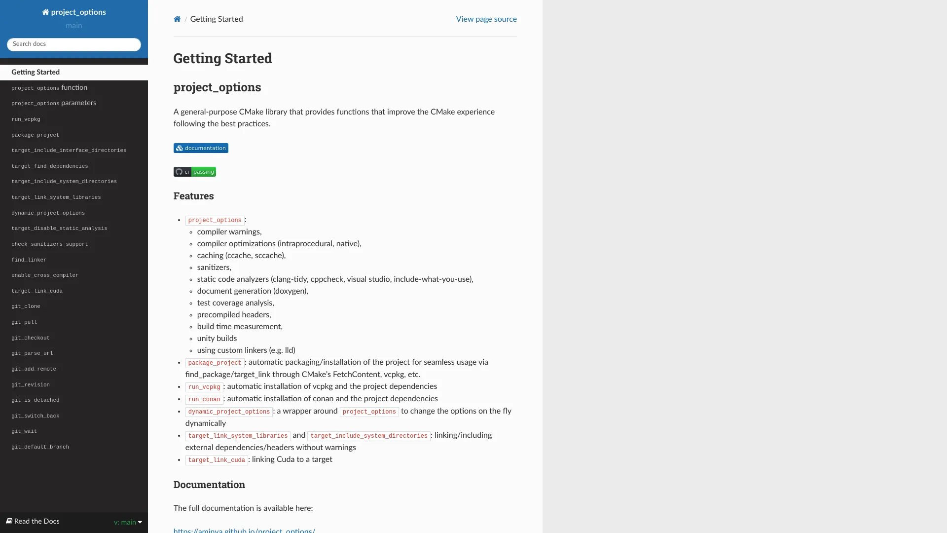The image size is (947, 533).
Task: Scroll the sidebar navigation panel
Action: coord(73,260)
